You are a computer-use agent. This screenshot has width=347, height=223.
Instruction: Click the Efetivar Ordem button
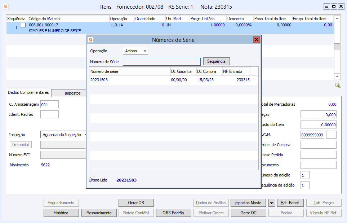click(211, 213)
